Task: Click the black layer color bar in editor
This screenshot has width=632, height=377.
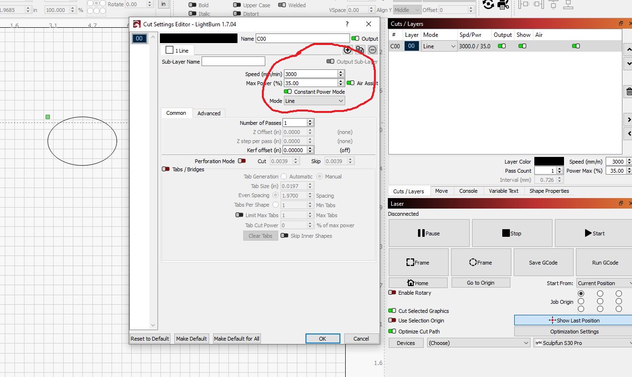Action: [199, 38]
